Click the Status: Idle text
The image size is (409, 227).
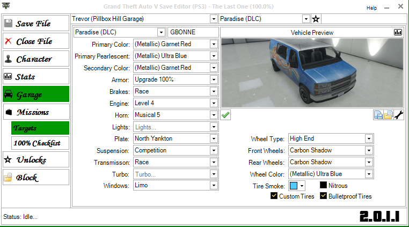(x=20, y=217)
